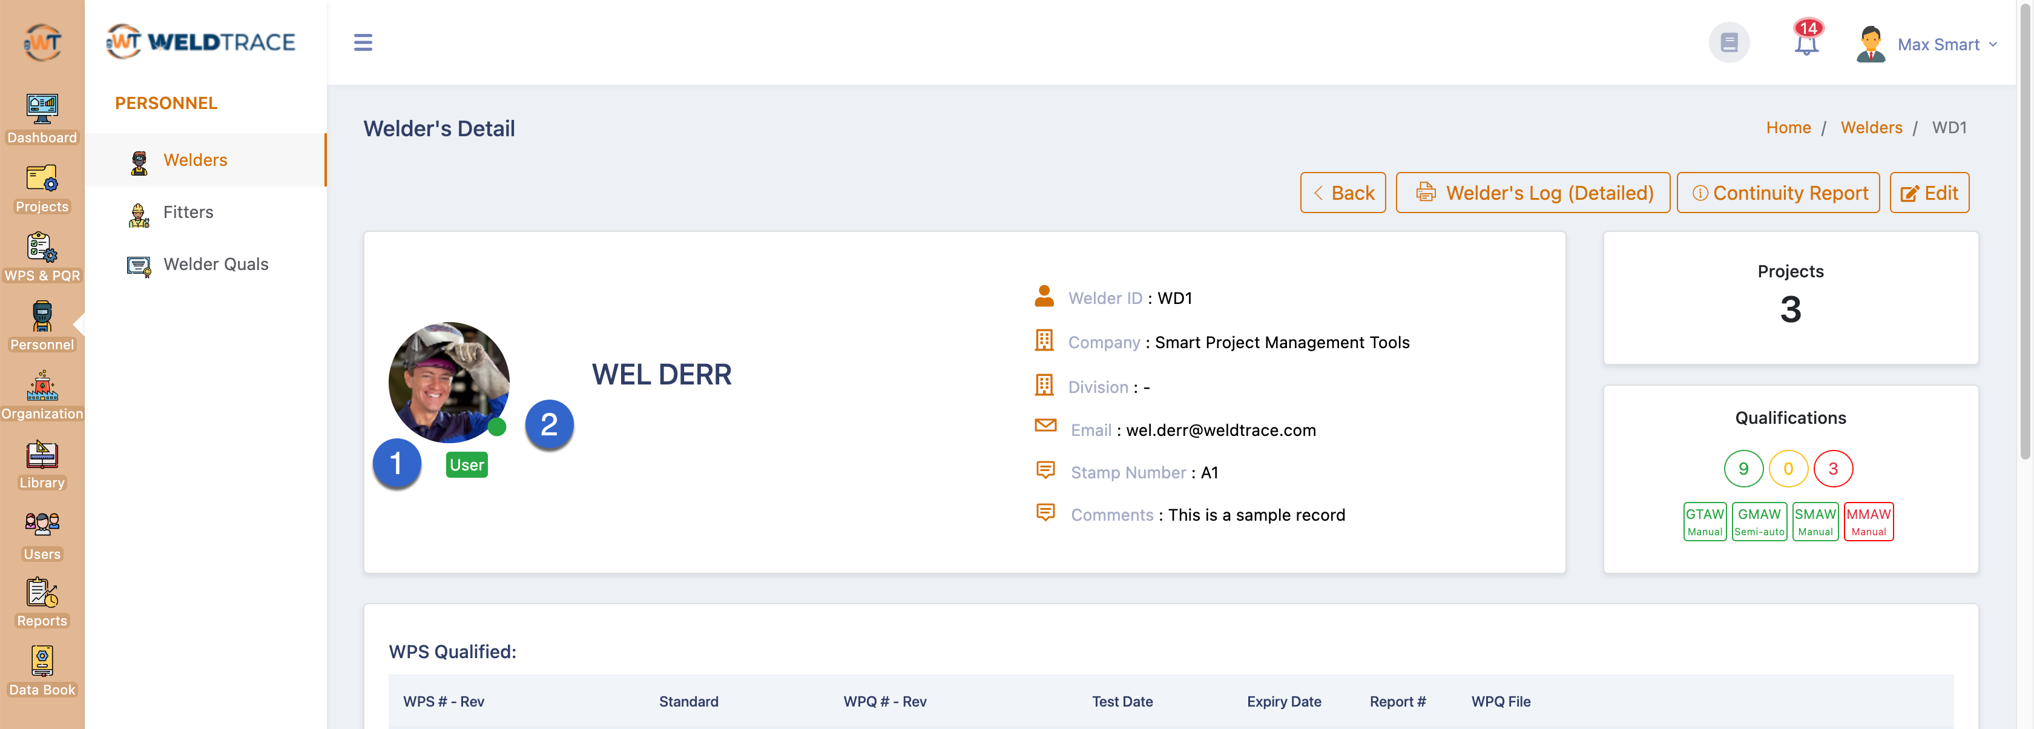Click the Report # column header
2034x729 pixels.
1398,702
